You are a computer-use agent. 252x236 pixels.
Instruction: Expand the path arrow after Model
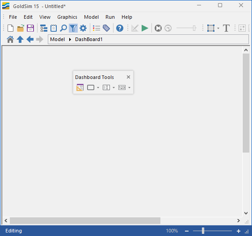[x=70, y=39]
